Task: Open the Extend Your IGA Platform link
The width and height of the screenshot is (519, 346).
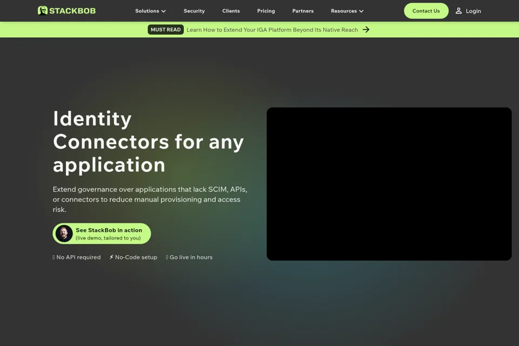Action: click(x=272, y=30)
